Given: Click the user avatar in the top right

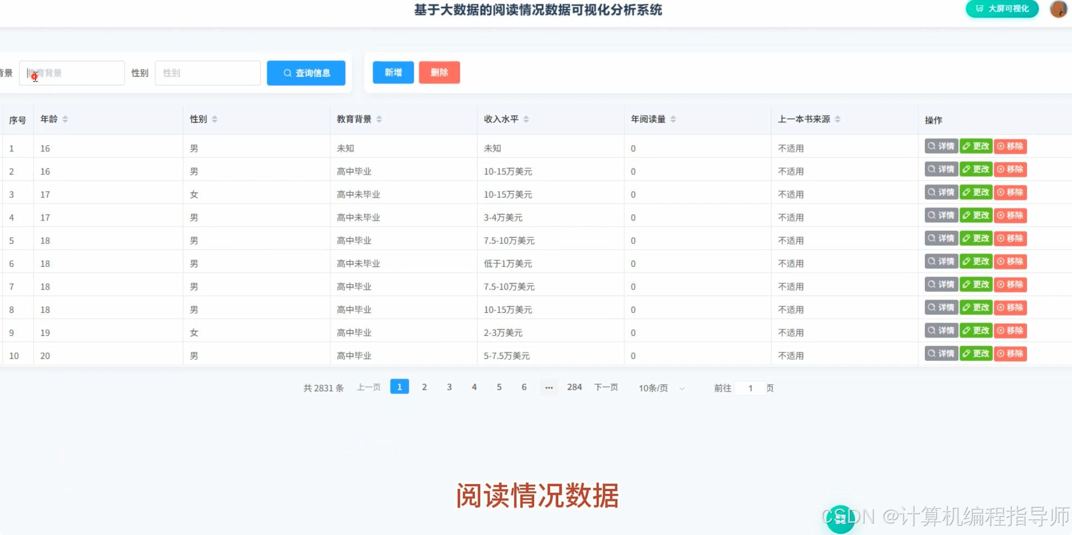Looking at the screenshot, I should point(1057,9).
